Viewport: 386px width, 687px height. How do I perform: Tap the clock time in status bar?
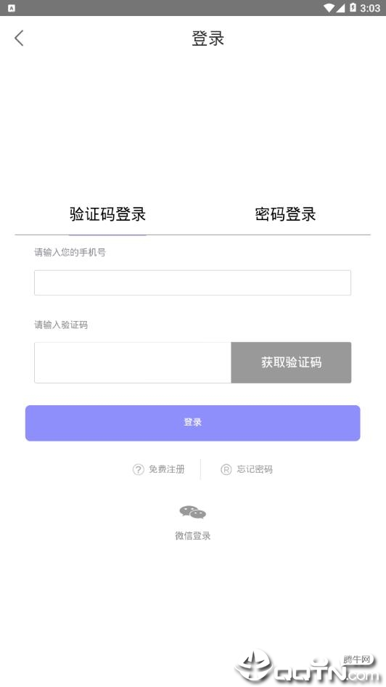370,8
